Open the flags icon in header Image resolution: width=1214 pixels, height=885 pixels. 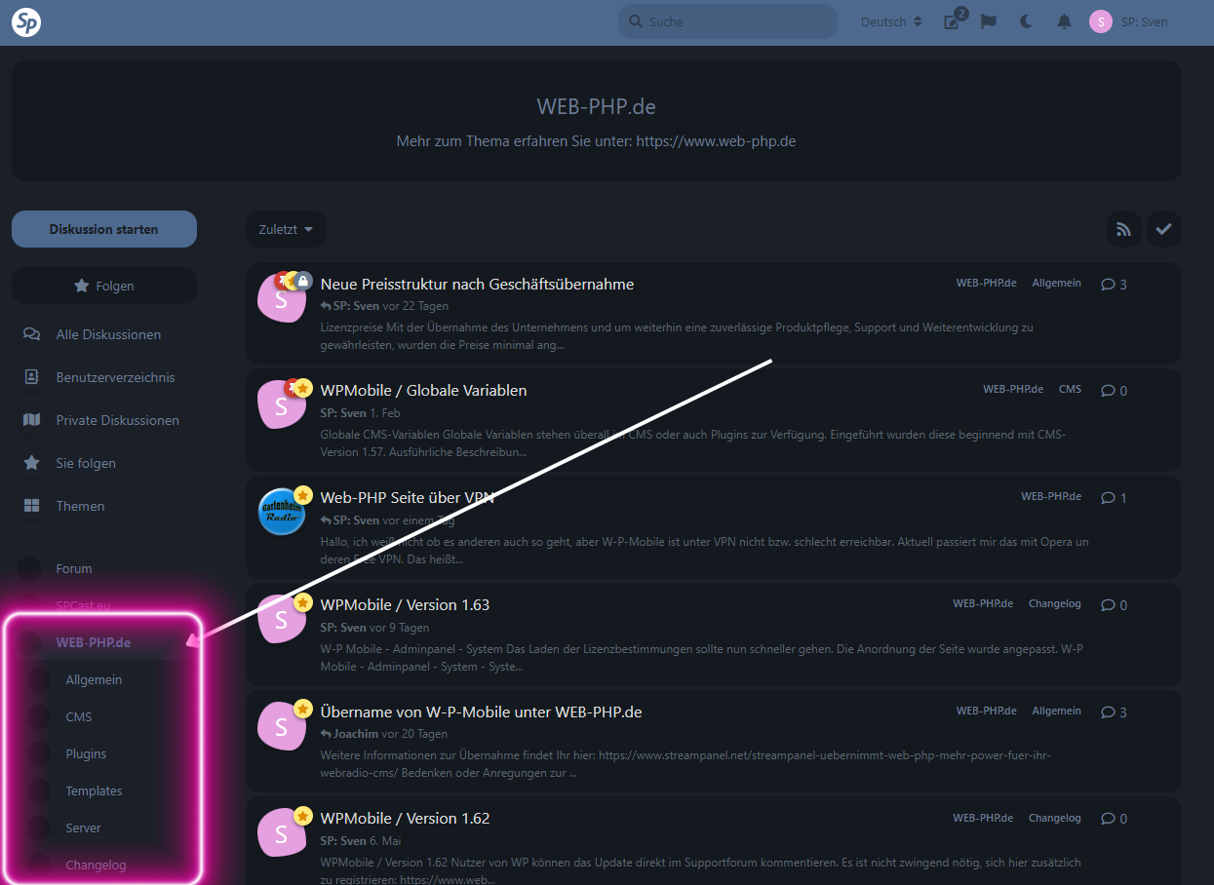pos(989,21)
